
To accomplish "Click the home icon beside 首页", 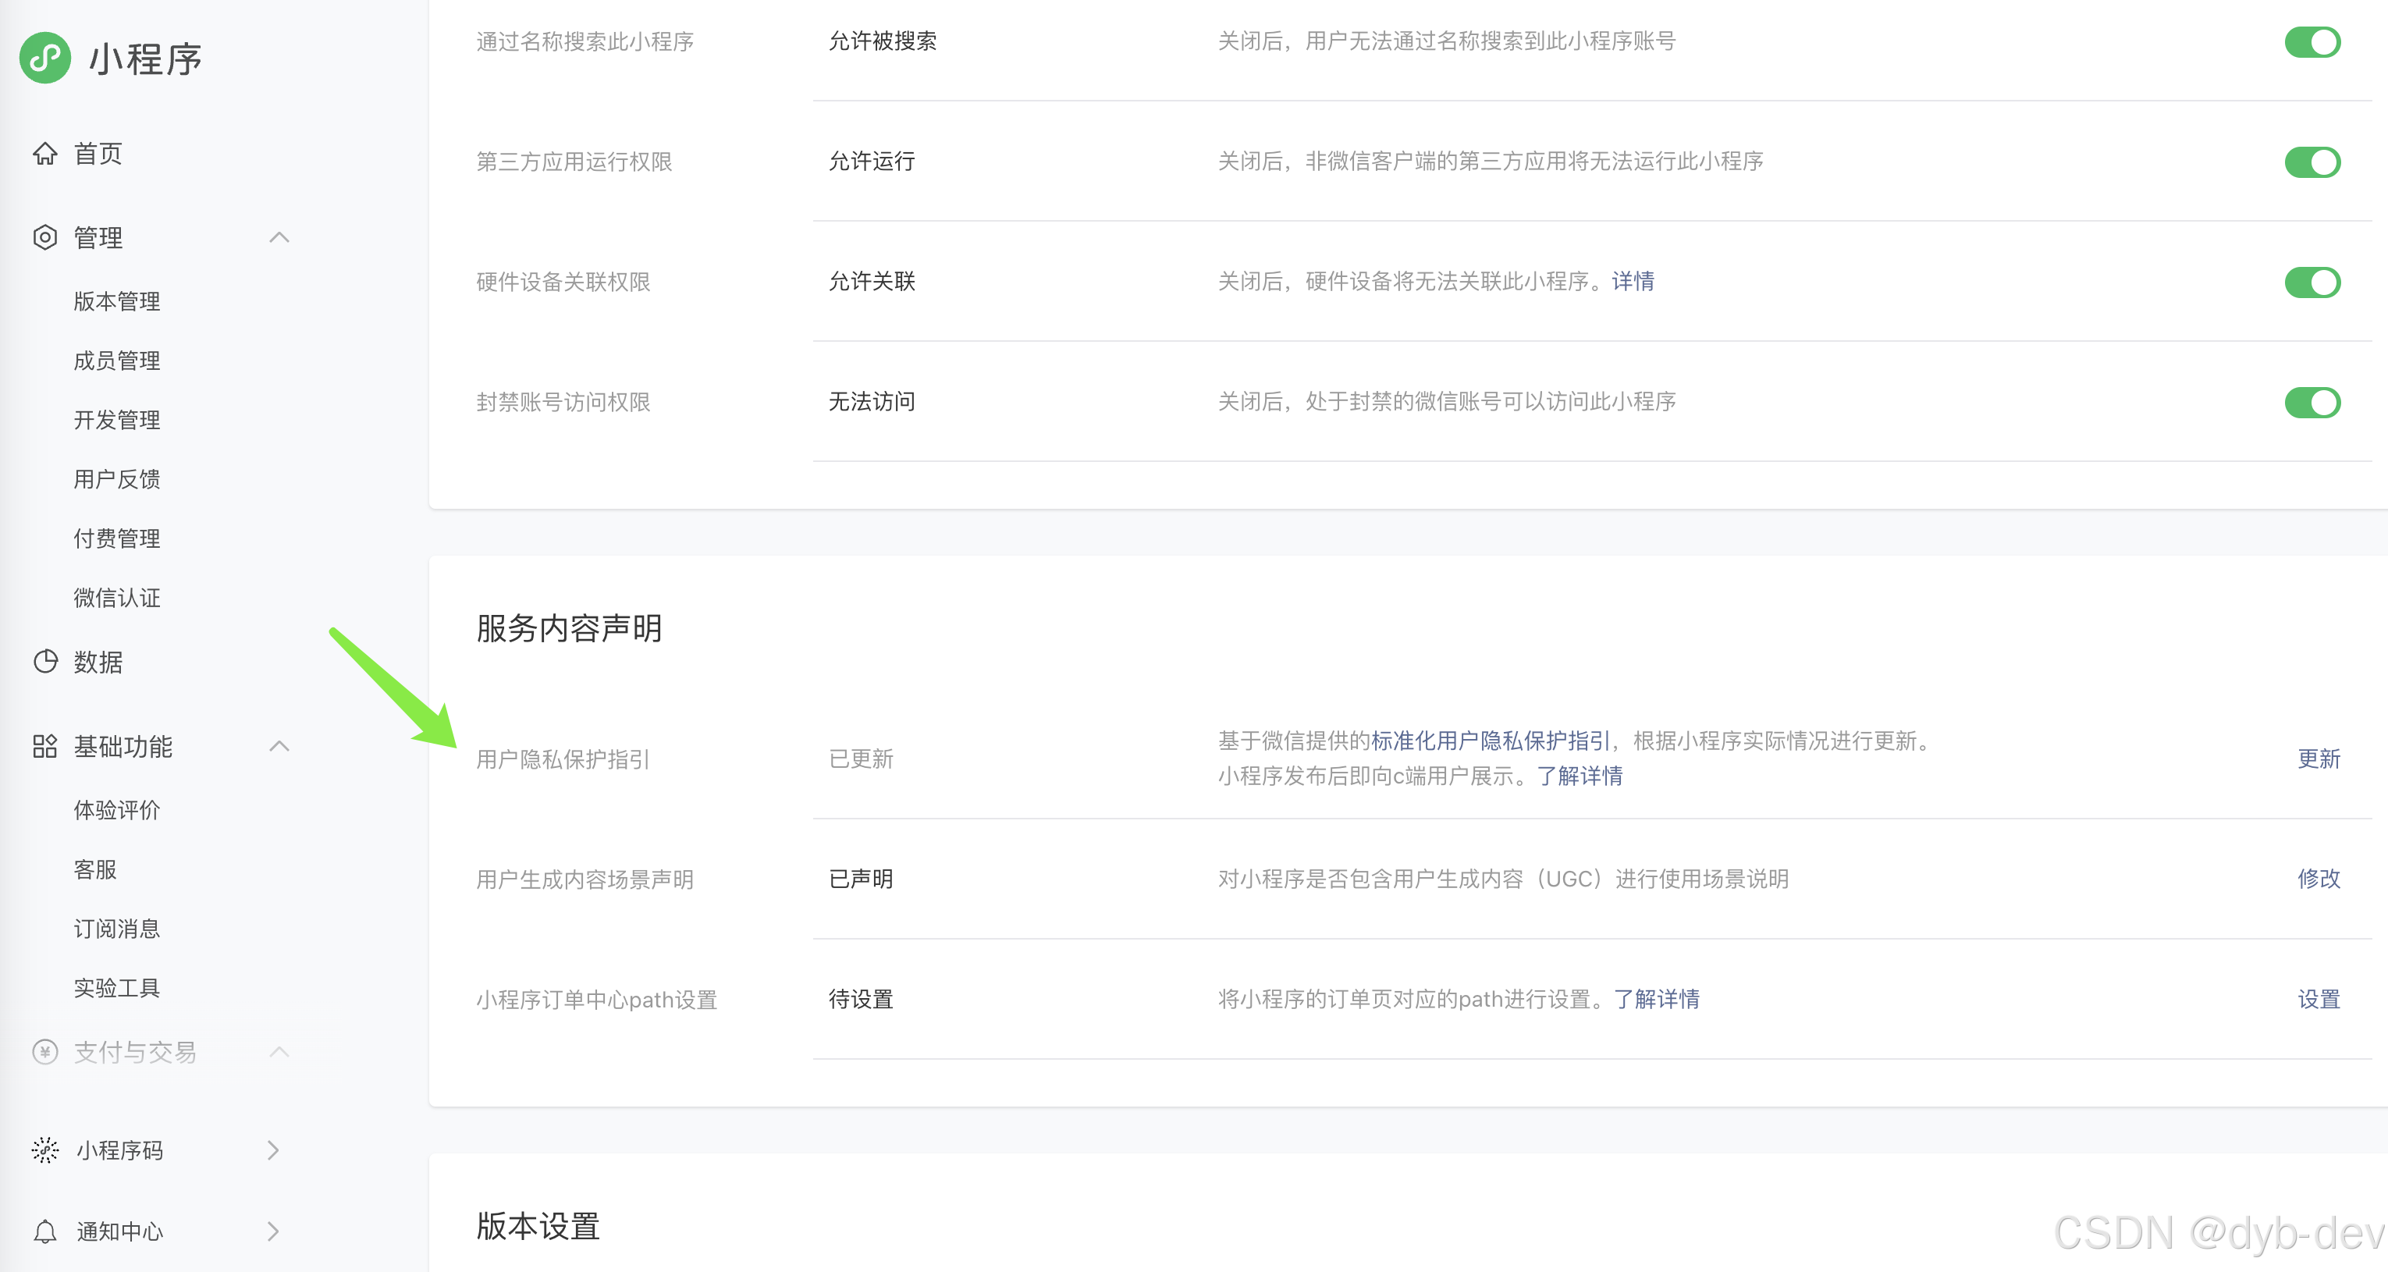I will 44,154.
